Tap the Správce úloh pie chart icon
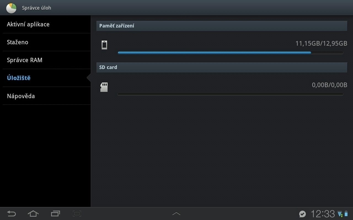This screenshot has width=353, height=220. (x=11, y=8)
